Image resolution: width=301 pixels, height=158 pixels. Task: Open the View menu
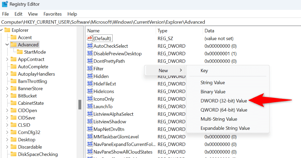[x=33, y=14]
